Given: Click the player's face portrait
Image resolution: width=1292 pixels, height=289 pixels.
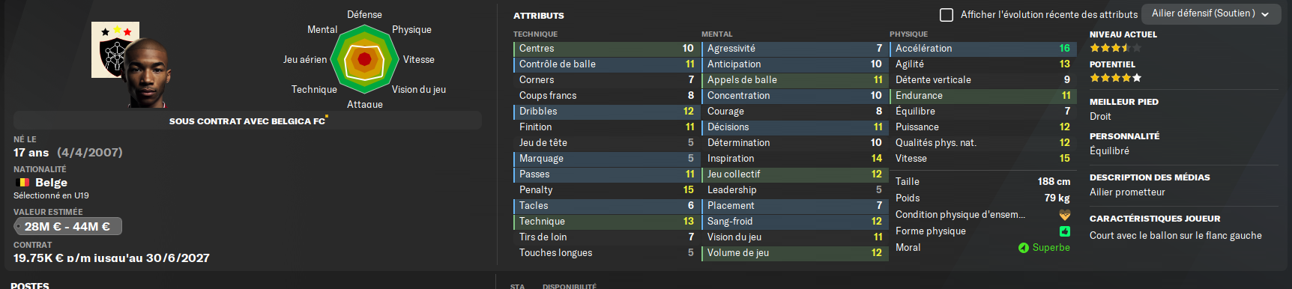Looking at the screenshot, I should pos(147,73).
